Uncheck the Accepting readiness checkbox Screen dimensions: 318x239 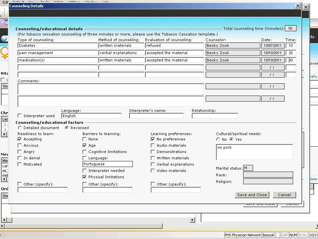pyautogui.click(x=20, y=139)
